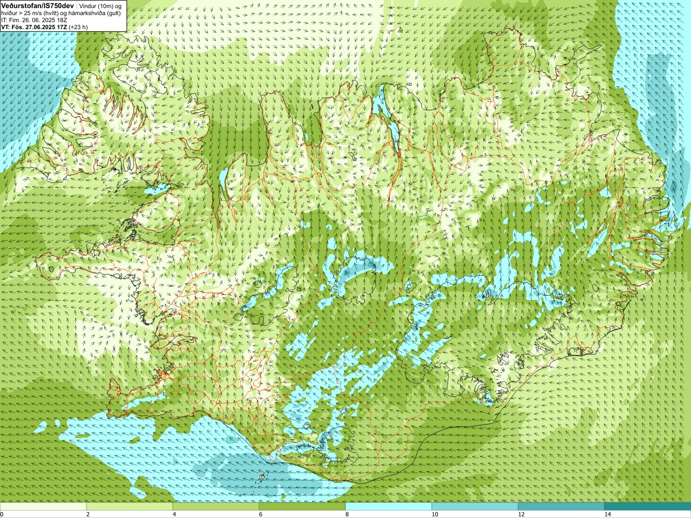This screenshot has width=691, height=518.
Task: Click the 'IT: Fim. 26. 06. 2025 18Z' line
Action: [x=33, y=20]
